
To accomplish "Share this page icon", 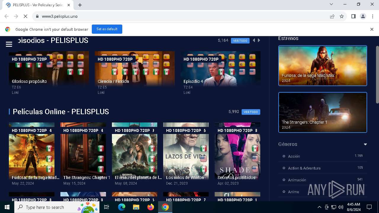I will pyautogui.click(x=332, y=17).
